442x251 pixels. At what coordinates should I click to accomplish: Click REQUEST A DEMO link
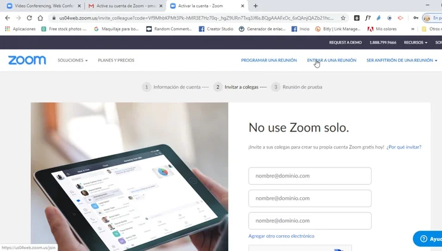click(x=345, y=42)
